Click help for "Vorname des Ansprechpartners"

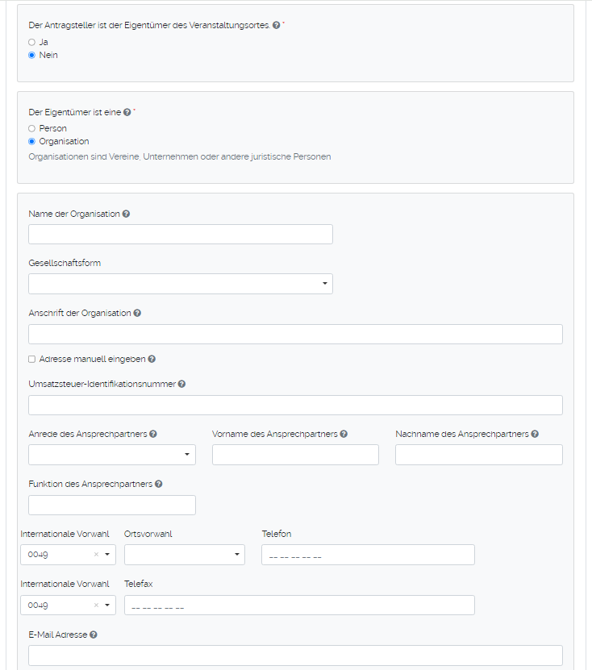click(x=344, y=433)
